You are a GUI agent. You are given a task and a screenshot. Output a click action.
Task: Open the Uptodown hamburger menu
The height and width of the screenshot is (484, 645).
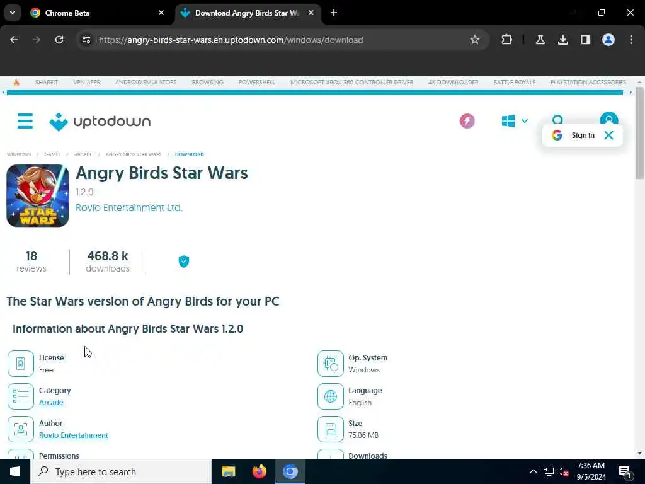[25, 121]
